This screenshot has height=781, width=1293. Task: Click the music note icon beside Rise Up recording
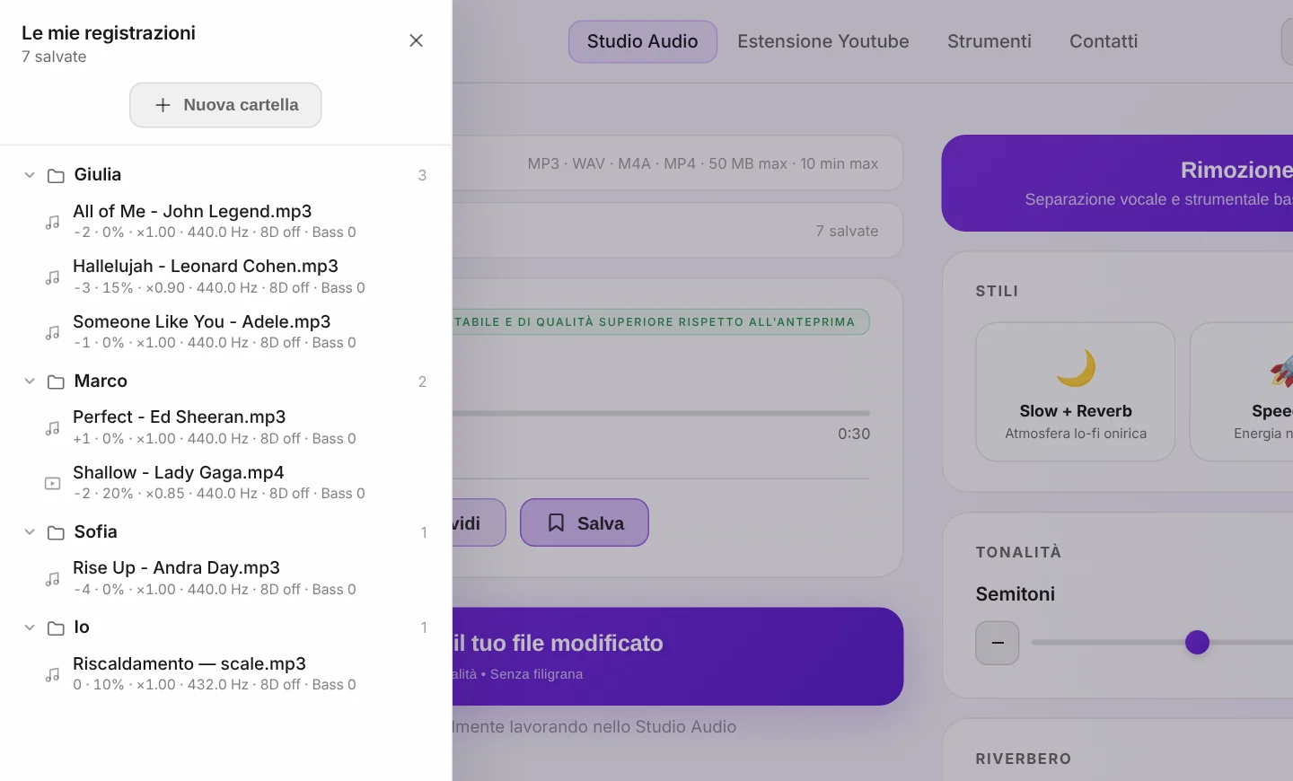coord(53,579)
